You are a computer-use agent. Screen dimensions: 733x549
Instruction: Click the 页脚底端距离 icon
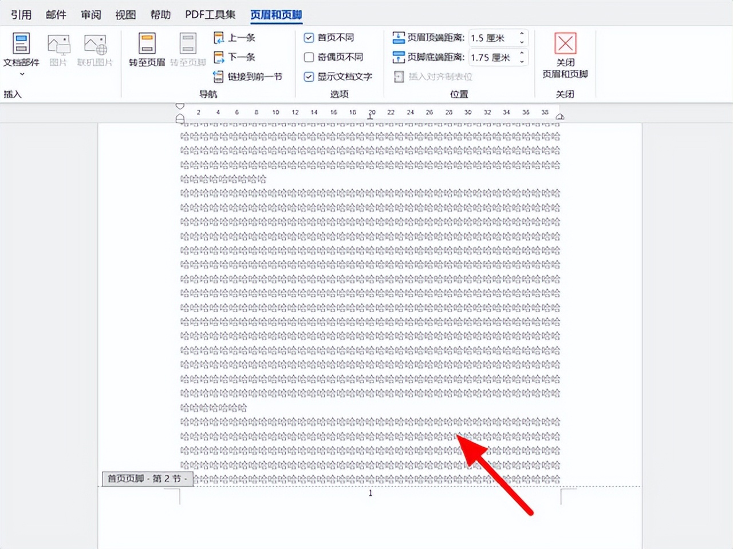pos(399,57)
